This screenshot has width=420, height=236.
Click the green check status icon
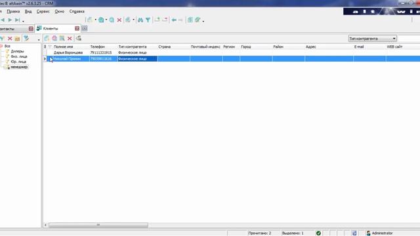pos(318,233)
